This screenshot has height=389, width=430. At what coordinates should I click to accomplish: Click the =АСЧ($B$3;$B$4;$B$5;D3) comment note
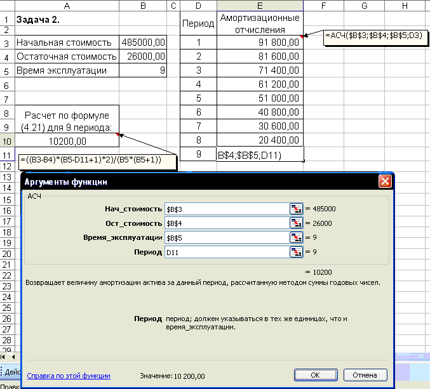pyautogui.click(x=375, y=37)
